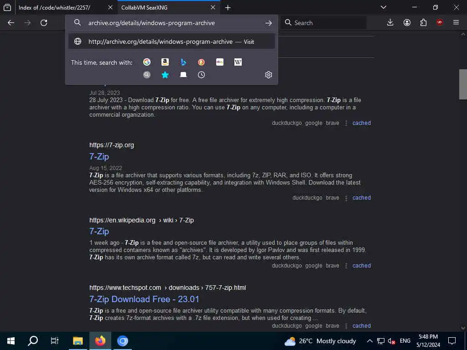This screenshot has height=350, width=467.
Task: Open 7-Zip Download Free - 23.01 link
Action: coord(144,299)
